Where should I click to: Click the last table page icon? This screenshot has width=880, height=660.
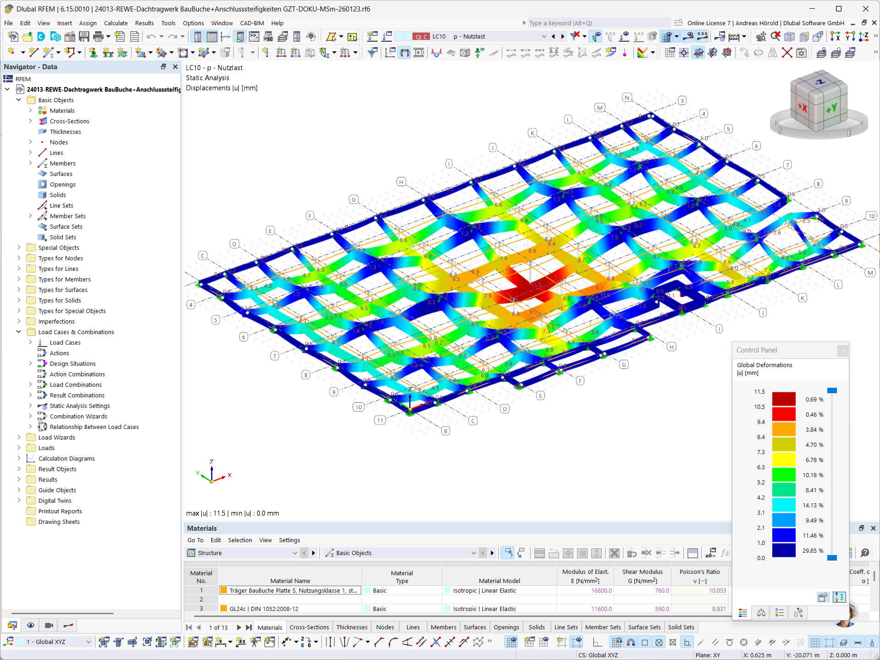coord(248,627)
